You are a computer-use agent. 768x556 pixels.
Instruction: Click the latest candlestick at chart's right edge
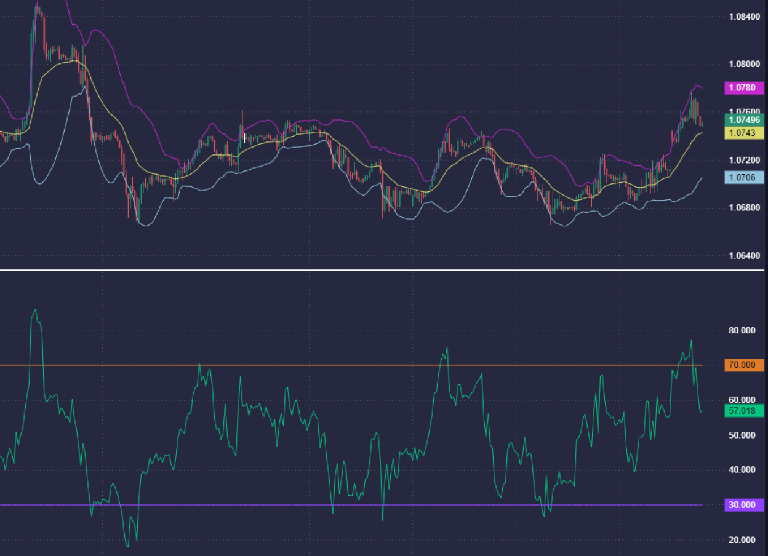click(702, 123)
